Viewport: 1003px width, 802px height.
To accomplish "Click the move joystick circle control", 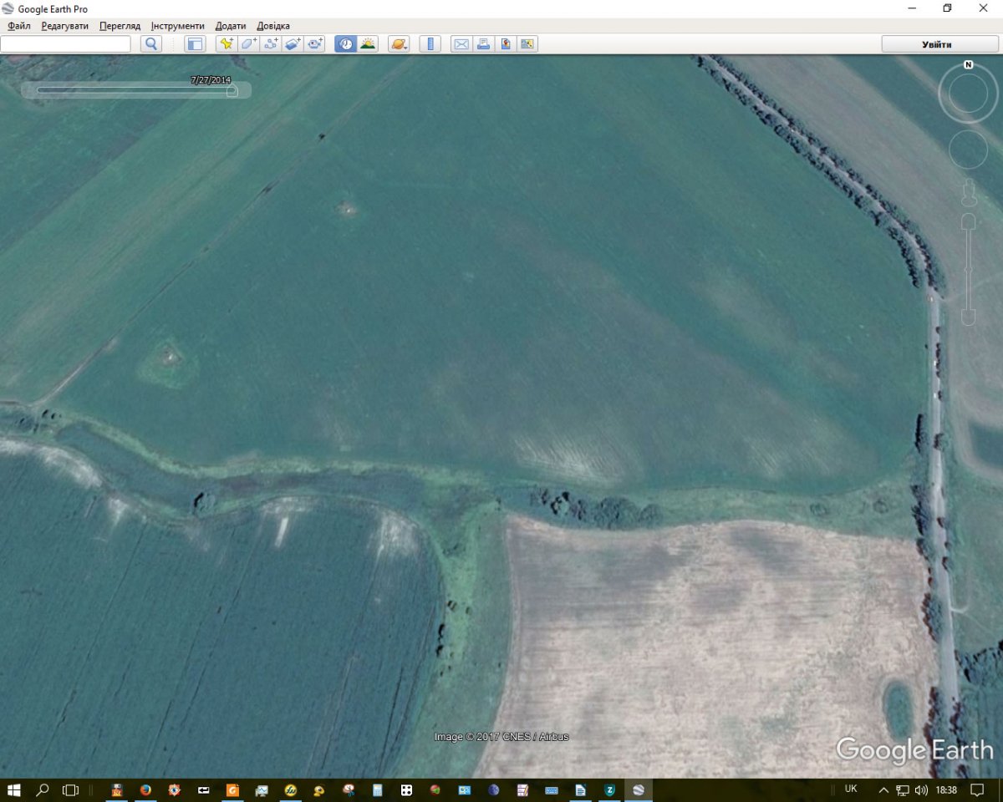I will click(x=968, y=150).
